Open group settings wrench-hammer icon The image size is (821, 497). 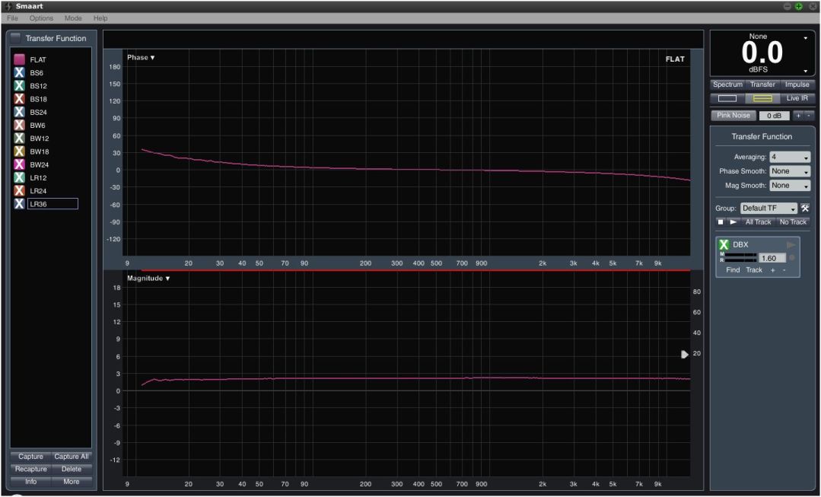coord(805,209)
